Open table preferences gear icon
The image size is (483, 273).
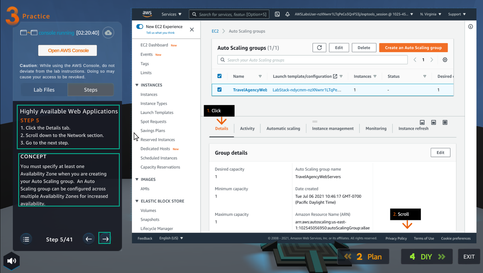[445, 60]
